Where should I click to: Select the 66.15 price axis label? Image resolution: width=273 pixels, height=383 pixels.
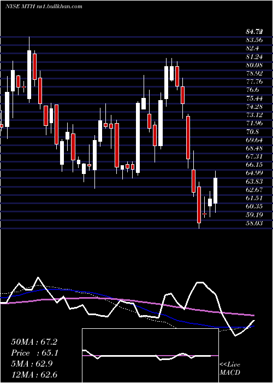click(x=254, y=165)
